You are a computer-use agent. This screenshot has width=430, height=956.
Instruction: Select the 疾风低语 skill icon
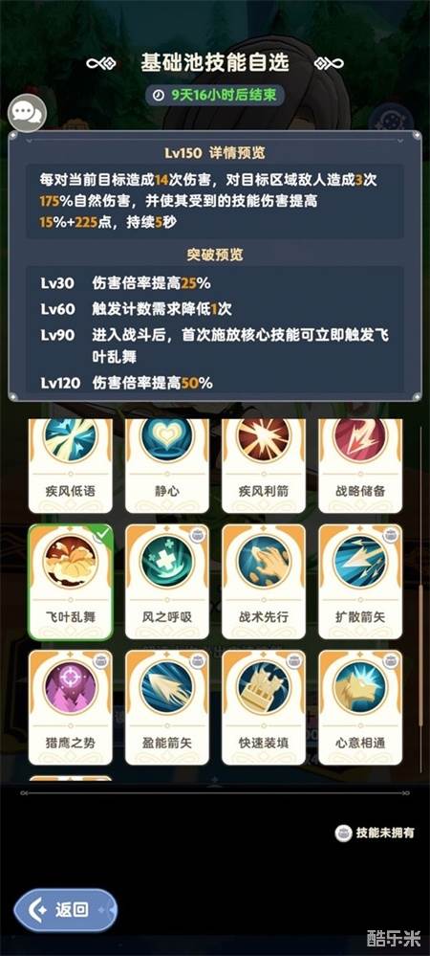70,438
